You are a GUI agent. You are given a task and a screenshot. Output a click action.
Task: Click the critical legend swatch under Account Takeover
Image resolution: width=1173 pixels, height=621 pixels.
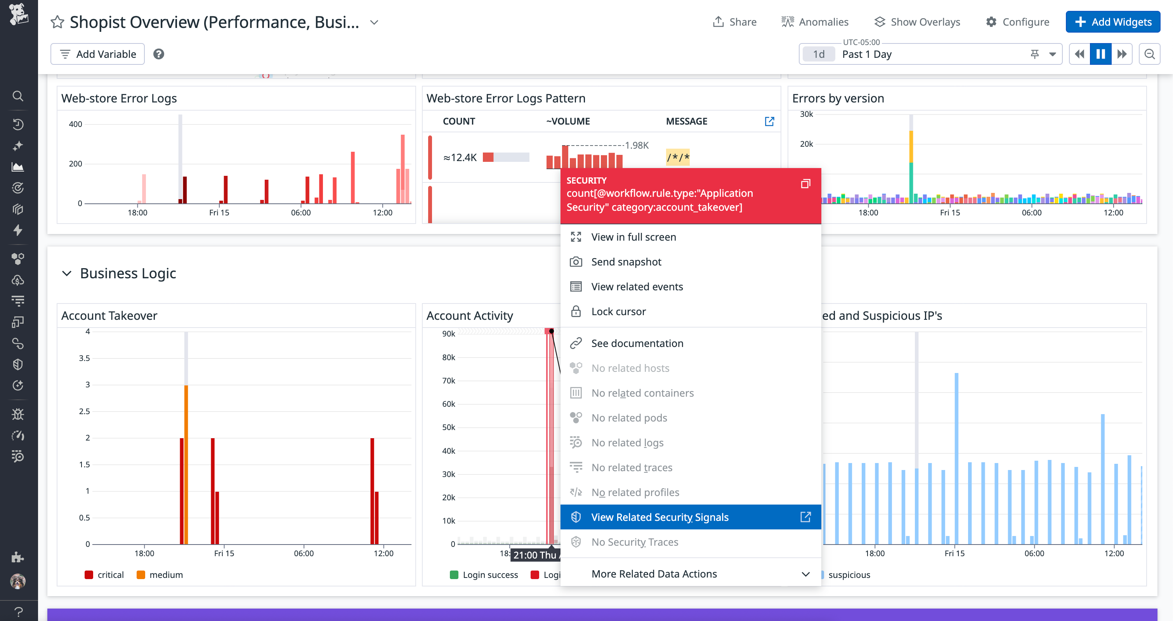(x=88, y=574)
